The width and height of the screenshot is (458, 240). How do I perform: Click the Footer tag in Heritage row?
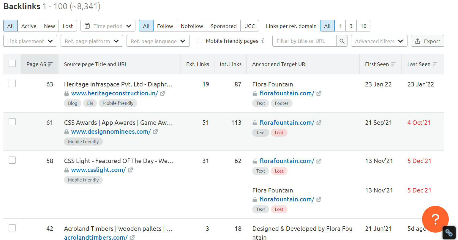click(x=282, y=103)
